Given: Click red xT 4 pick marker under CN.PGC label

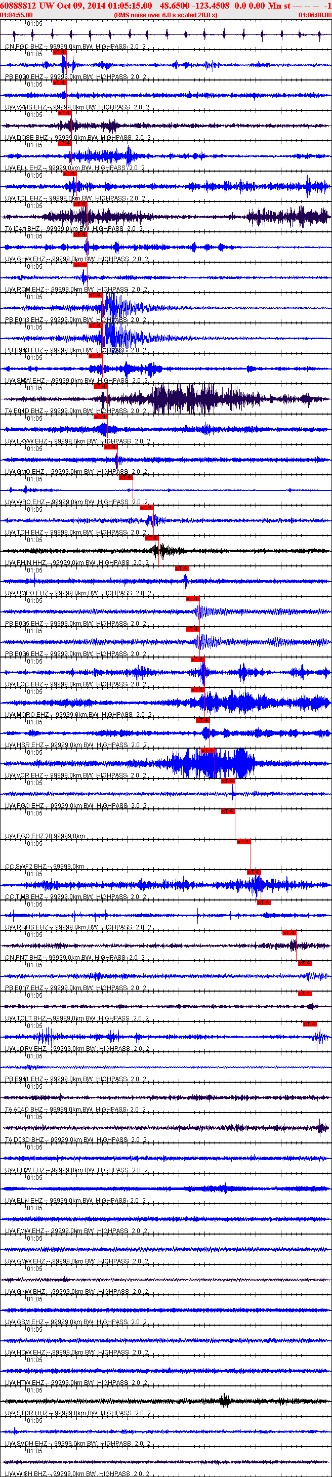Looking at the screenshot, I should [59, 52].
